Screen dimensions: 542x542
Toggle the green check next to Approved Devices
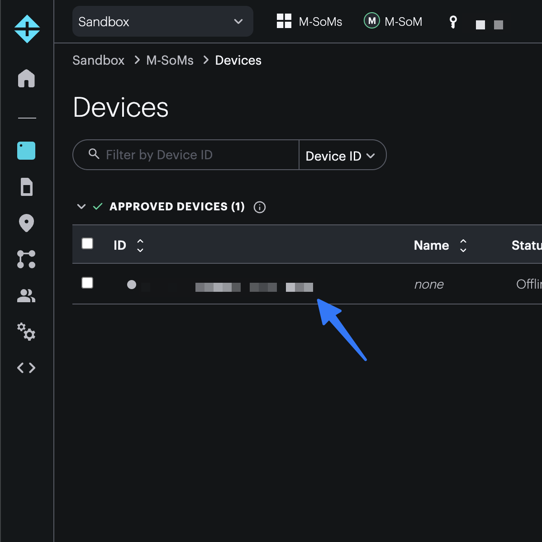(x=98, y=206)
